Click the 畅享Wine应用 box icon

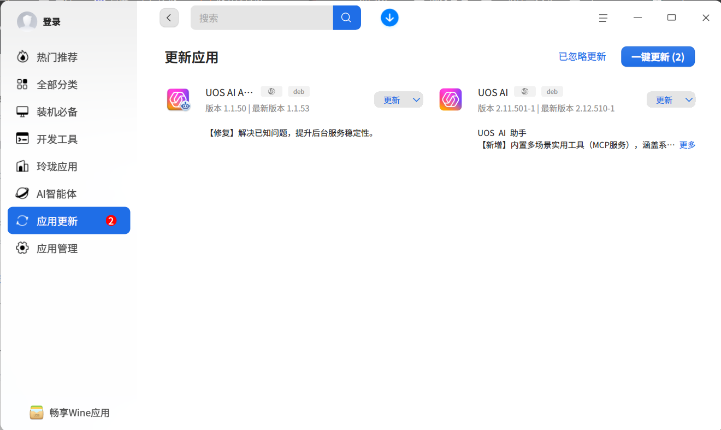37,413
